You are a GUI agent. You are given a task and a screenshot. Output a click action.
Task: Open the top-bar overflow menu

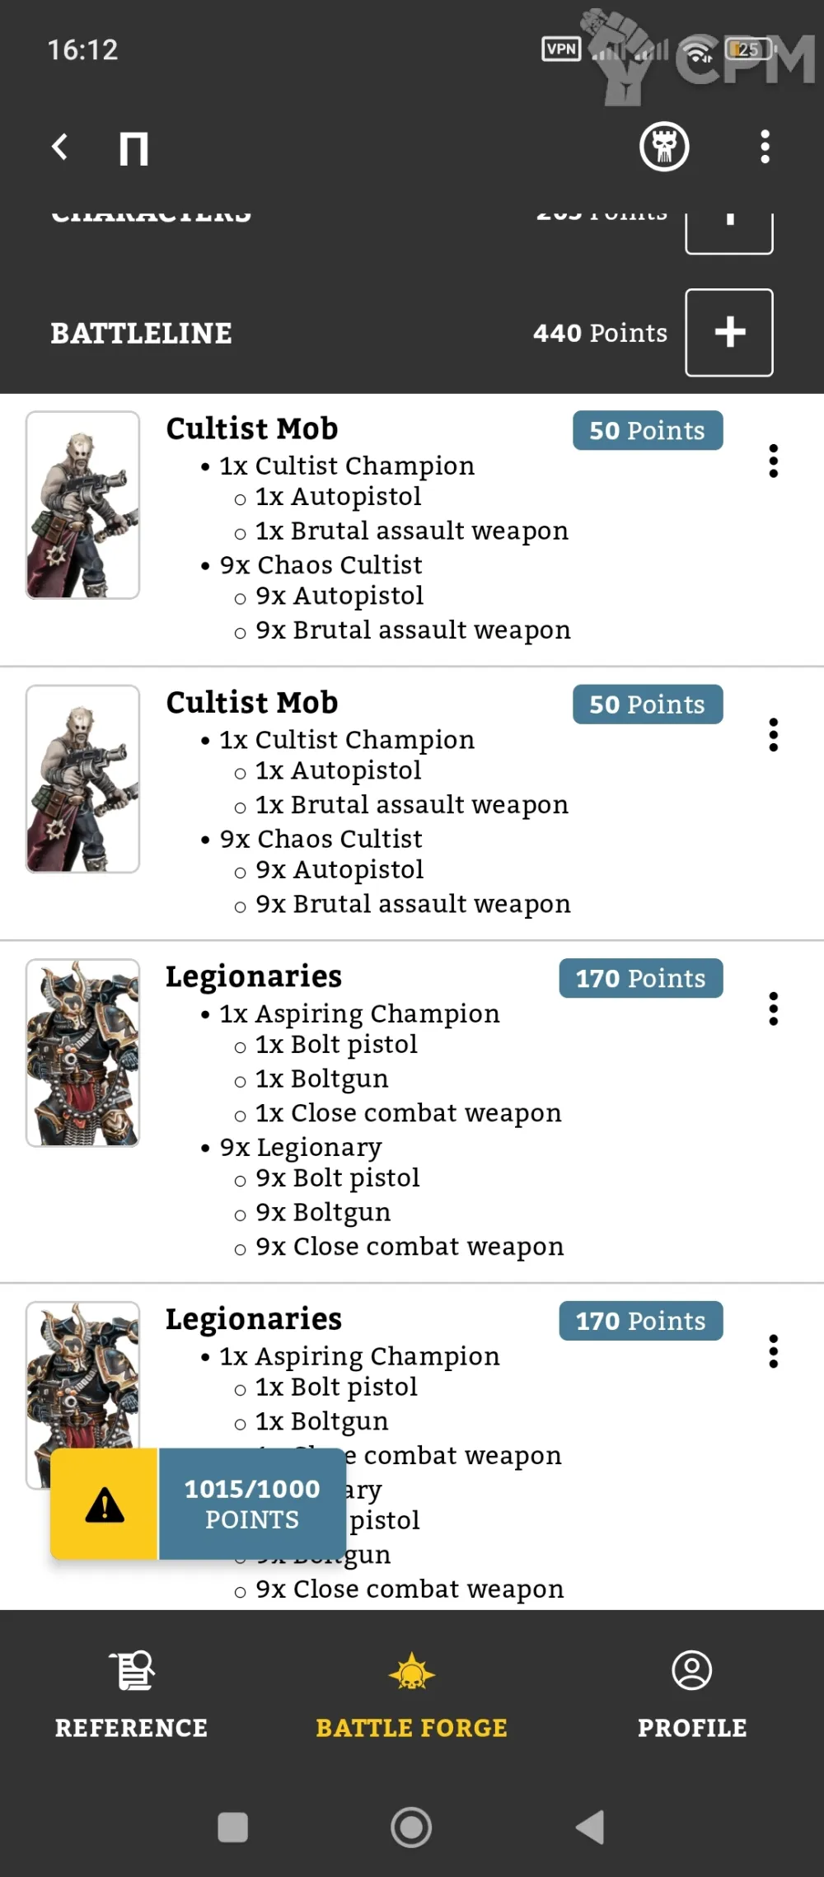coord(765,147)
